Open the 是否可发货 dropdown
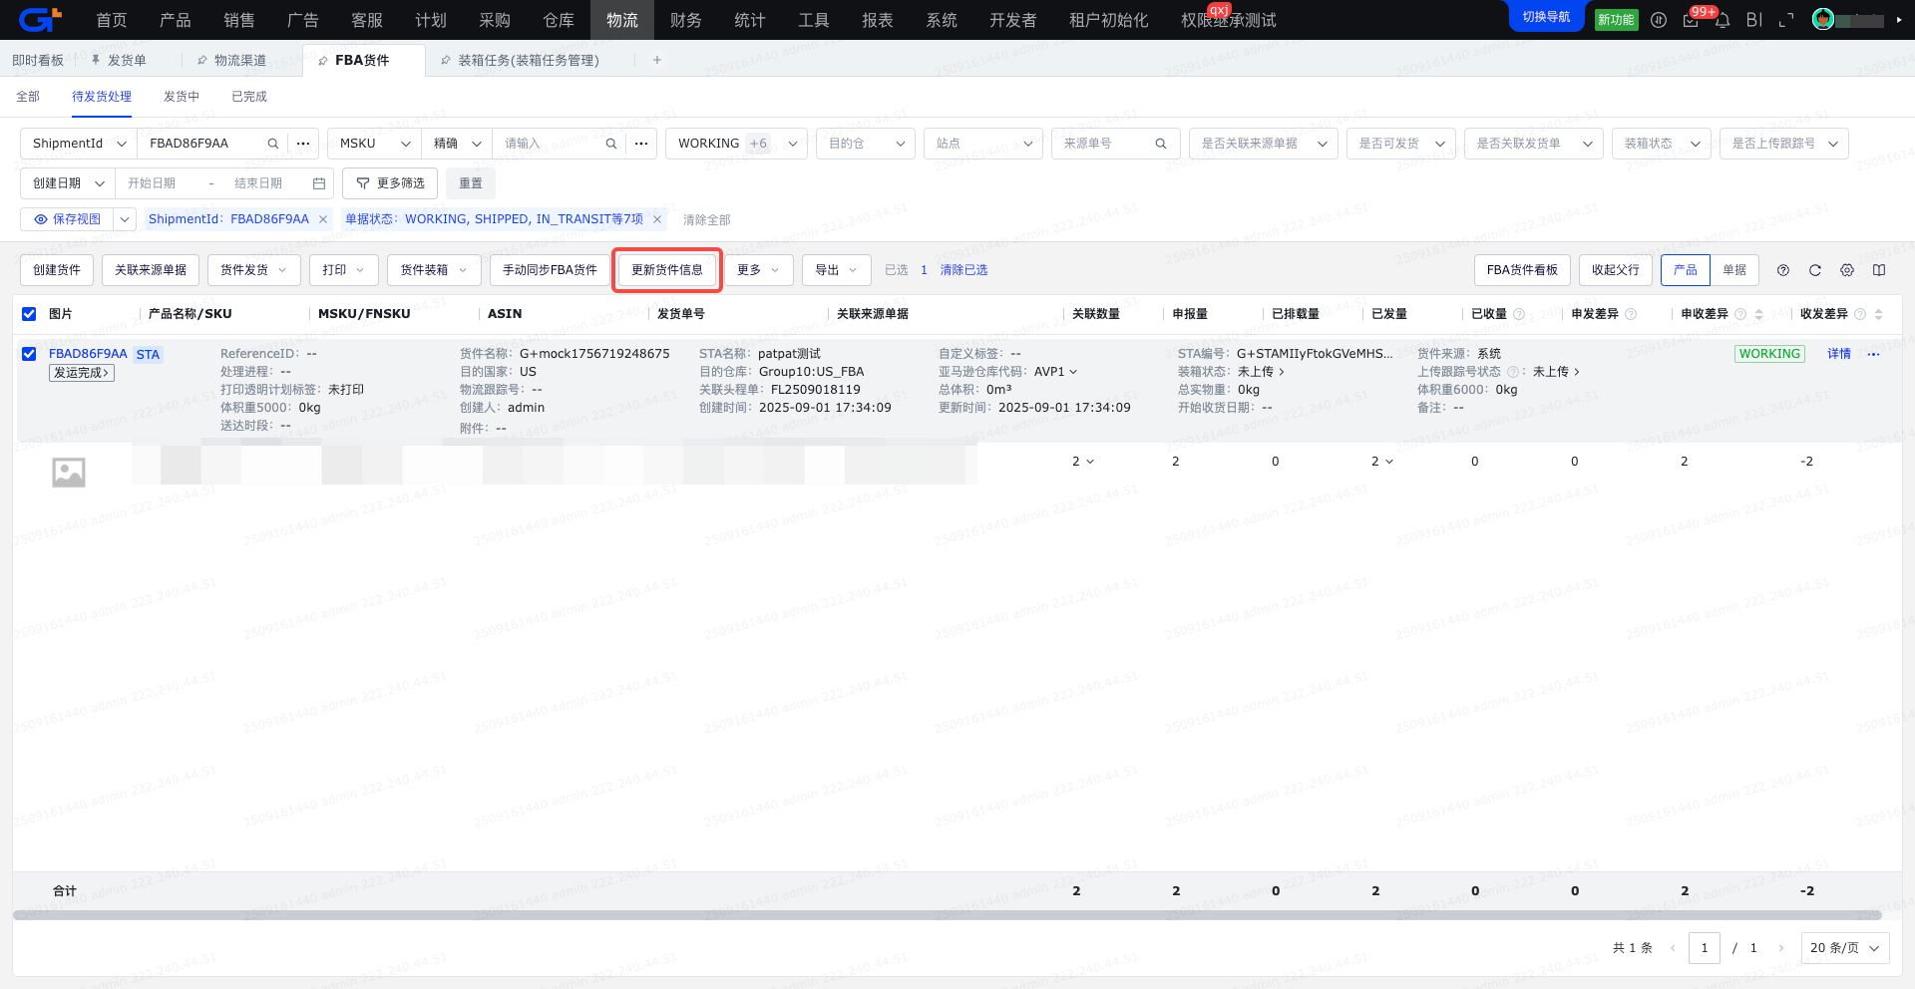 click(x=1401, y=144)
